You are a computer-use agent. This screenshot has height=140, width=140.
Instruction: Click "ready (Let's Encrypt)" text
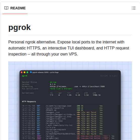pyautogui.click(x=61, y=89)
